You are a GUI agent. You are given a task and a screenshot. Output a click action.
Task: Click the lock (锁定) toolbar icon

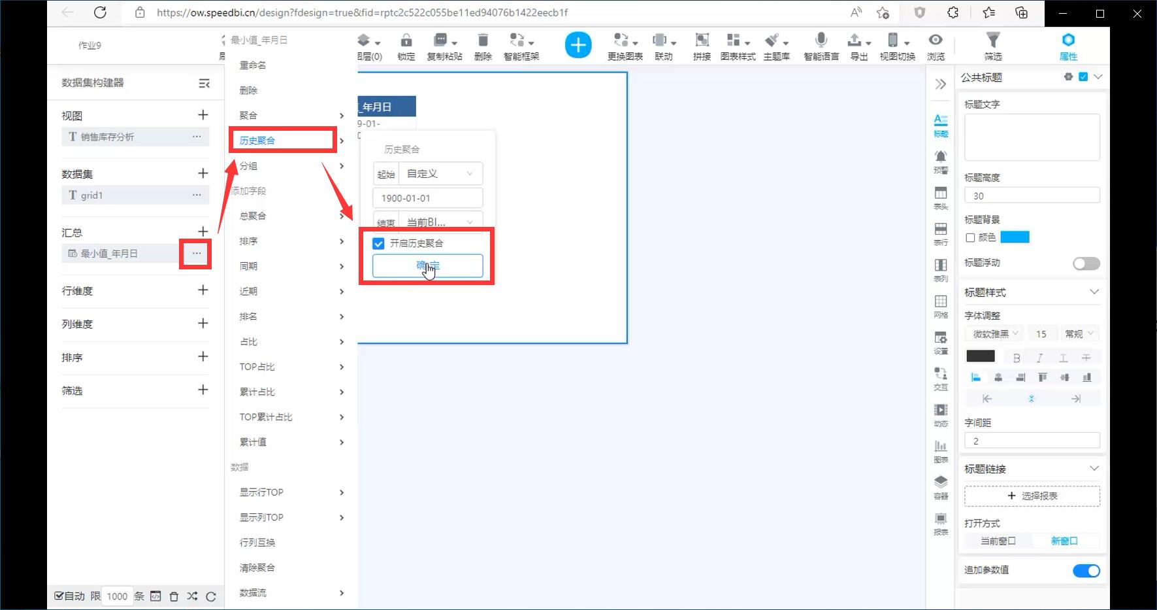coord(406,46)
